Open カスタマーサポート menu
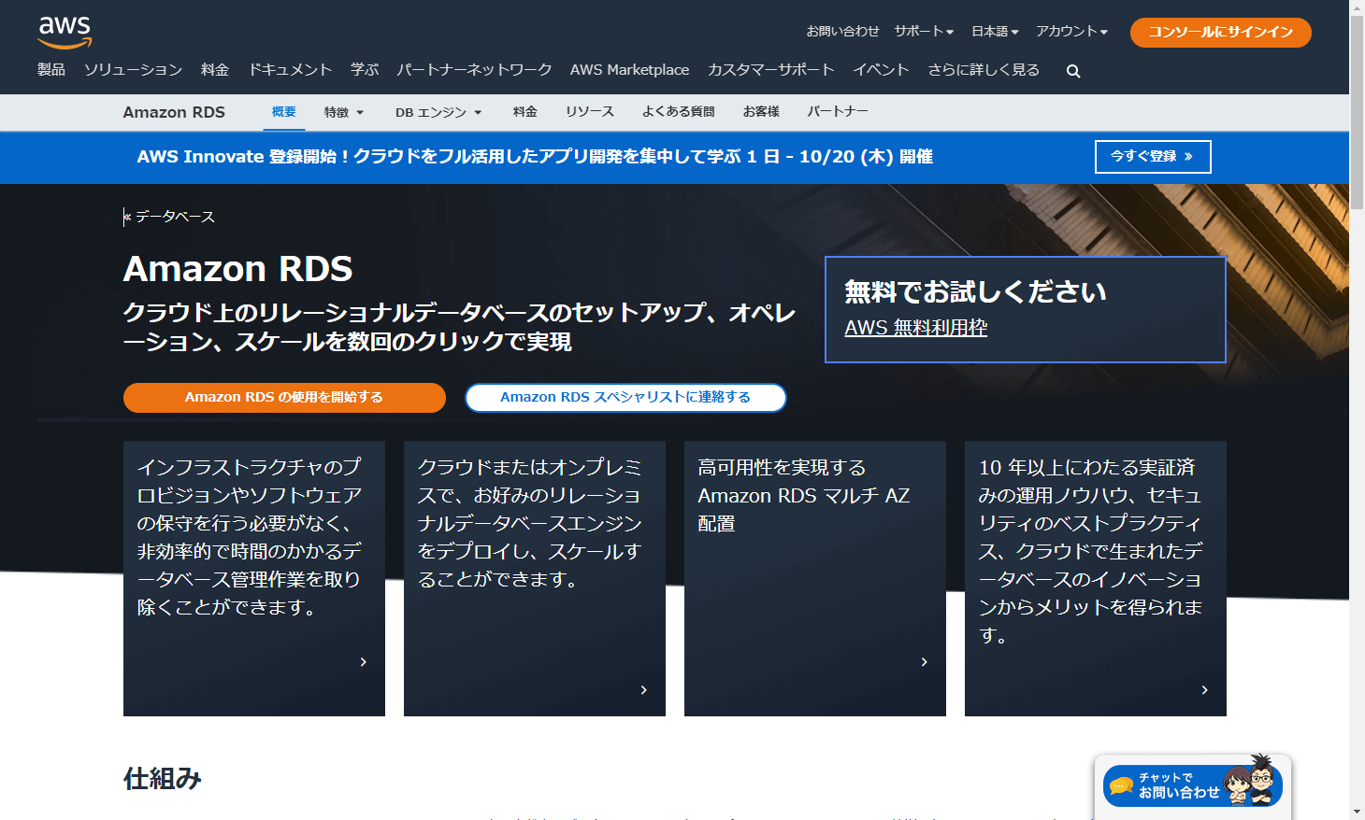This screenshot has height=820, width=1365. (770, 70)
